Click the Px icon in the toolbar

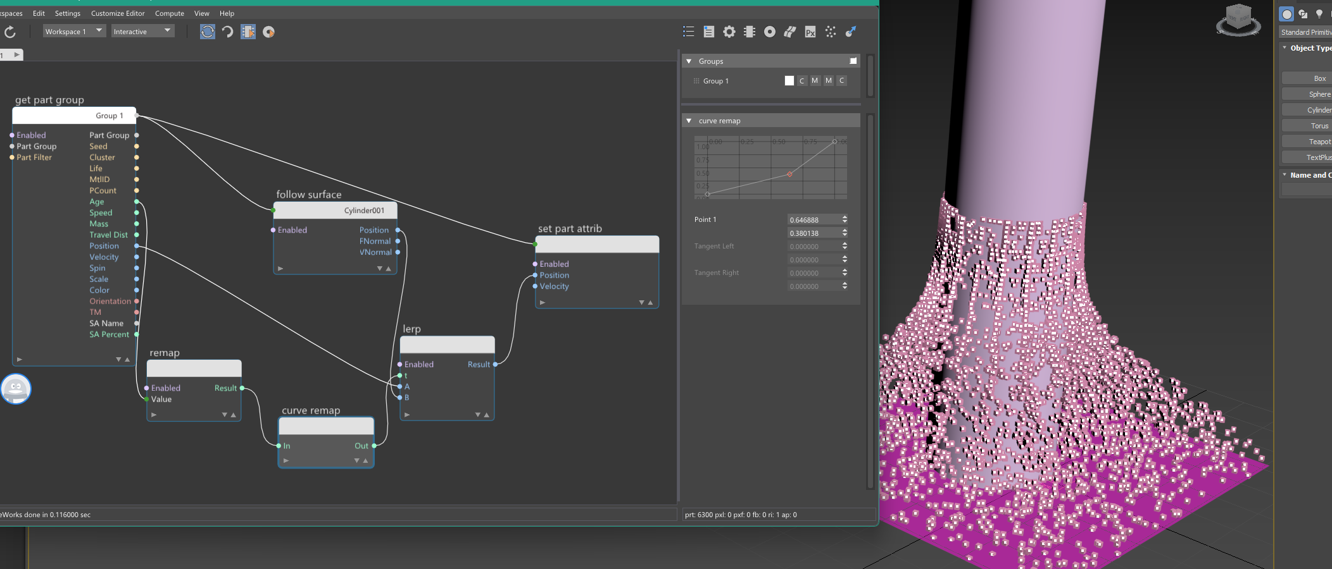pos(810,32)
